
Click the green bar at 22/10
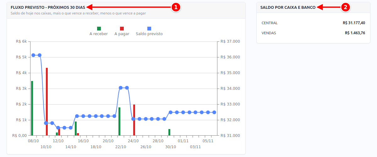pyautogui.click(x=119, y=122)
